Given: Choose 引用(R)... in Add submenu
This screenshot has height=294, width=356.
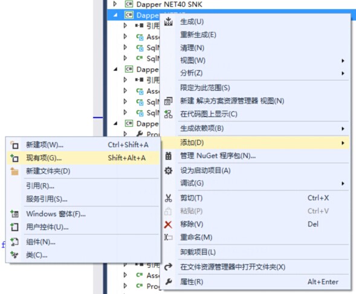Looking at the screenshot, I should [83, 186].
